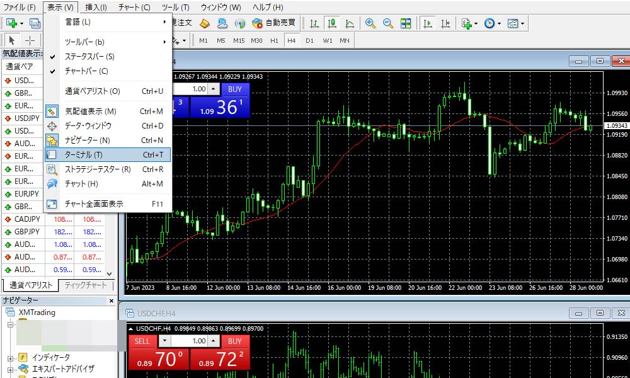Click the BUY button on USDCHF chart
630x378 pixels.
235,341
